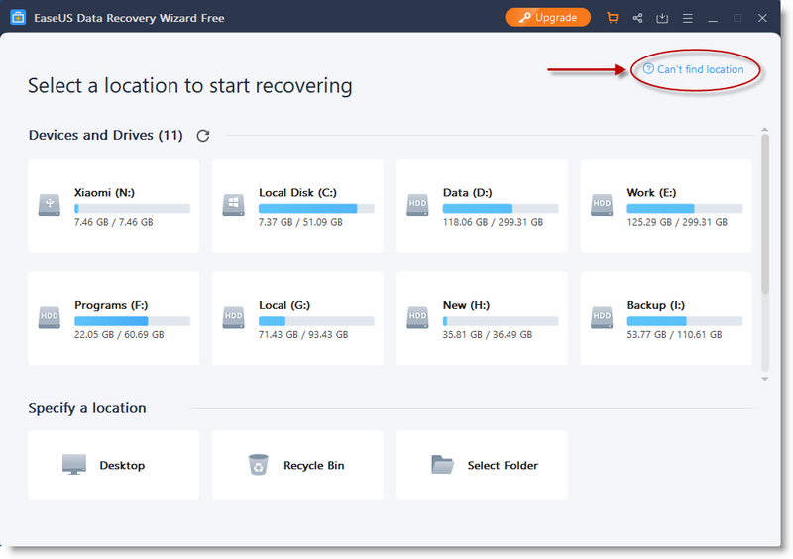
Task: Click the Windows drive icon for C:
Action: pos(233,205)
